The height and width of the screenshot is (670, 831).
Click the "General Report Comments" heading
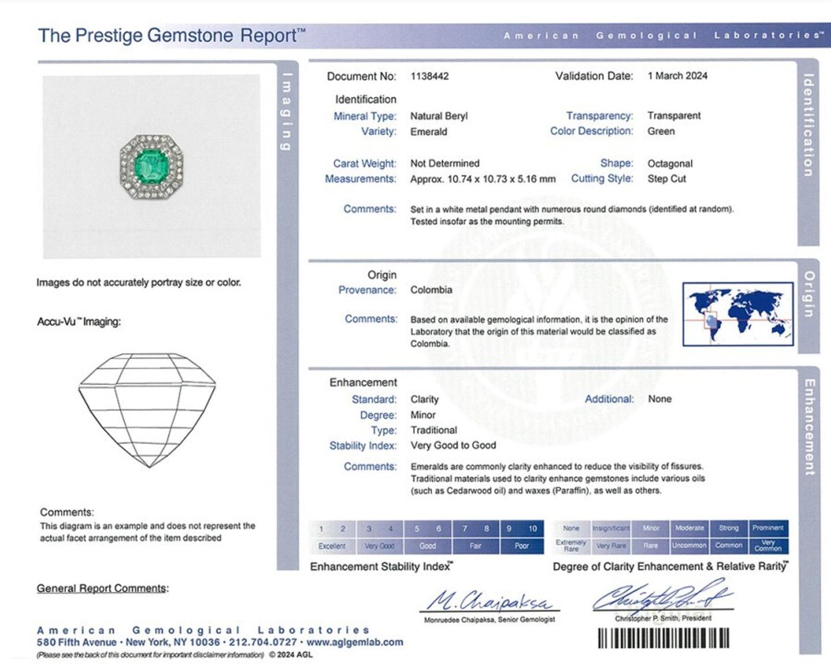click(x=102, y=589)
